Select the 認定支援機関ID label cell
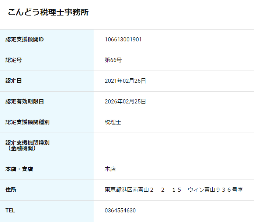 [47, 40]
